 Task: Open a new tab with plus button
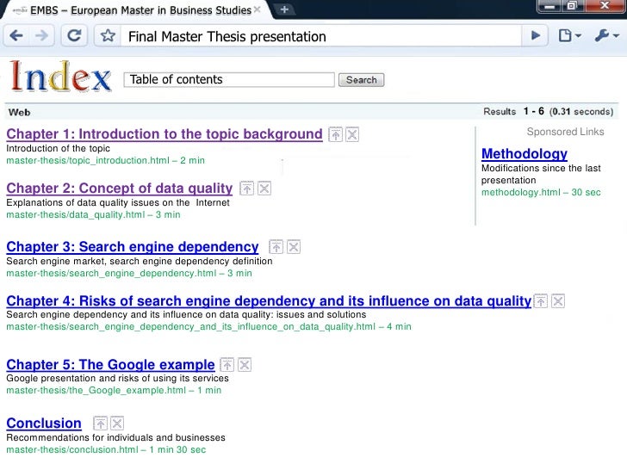click(284, 9)
